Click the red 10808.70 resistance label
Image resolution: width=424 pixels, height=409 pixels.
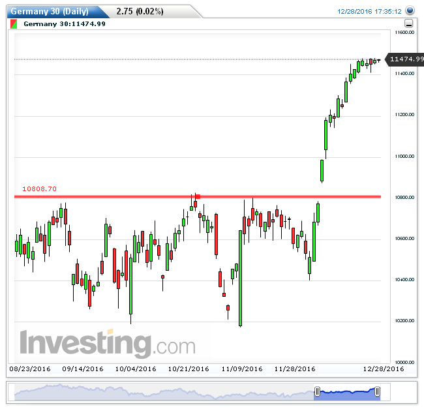[x=40, y=189]
